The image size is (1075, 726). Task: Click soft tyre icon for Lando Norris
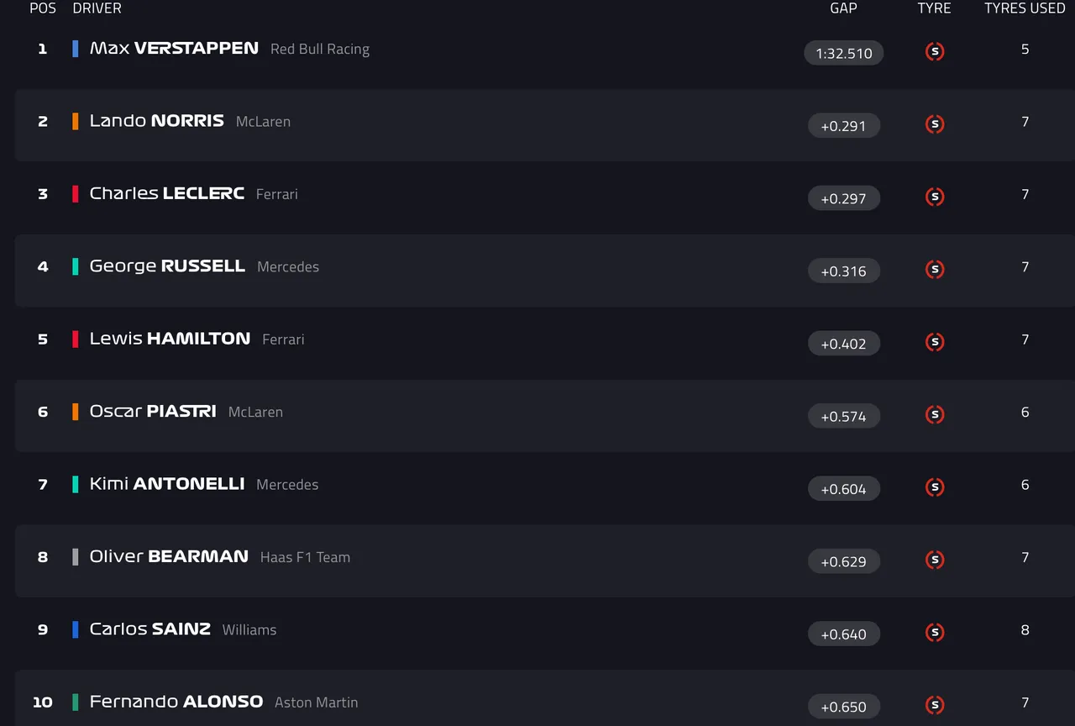point(935,124)
